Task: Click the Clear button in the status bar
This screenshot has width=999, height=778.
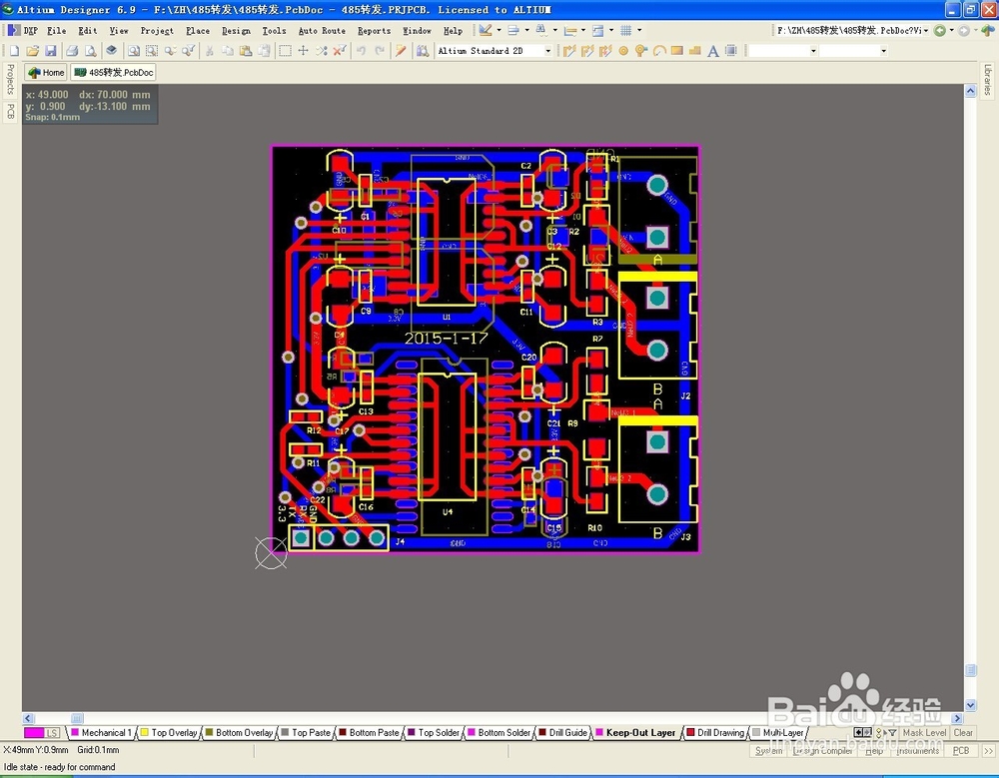Action: click(x=963, y=733)
